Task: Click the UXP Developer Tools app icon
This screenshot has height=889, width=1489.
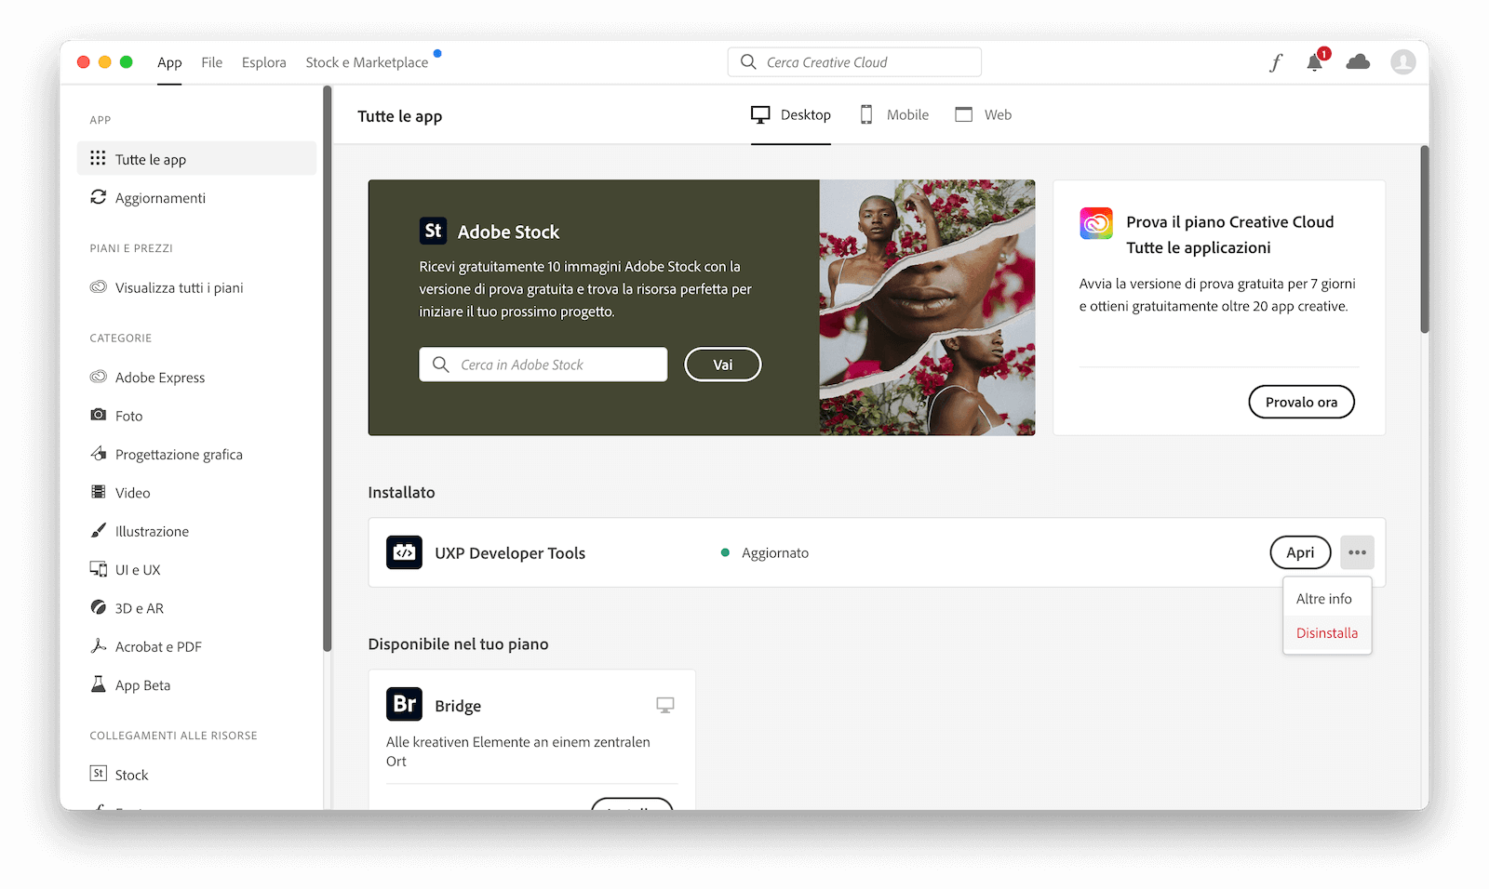Action: coord(404,552)
